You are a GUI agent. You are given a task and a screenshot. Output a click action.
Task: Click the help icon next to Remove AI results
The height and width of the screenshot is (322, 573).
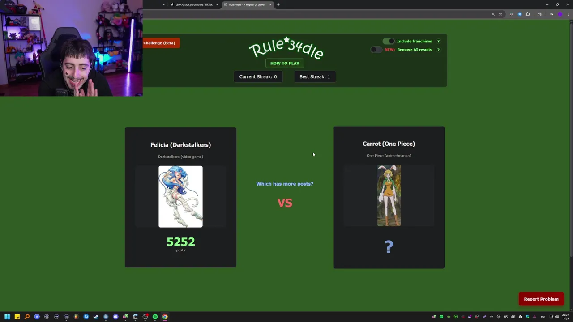[x=438, y=50]
